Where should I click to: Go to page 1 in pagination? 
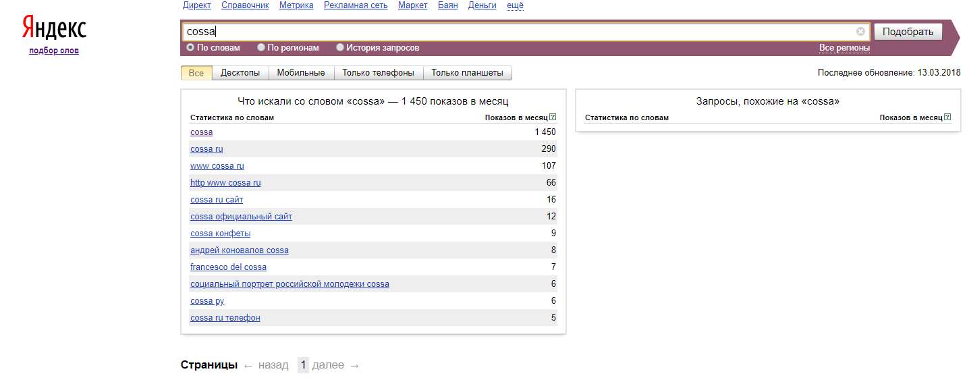pyautogui.click(x=303, y=365)
